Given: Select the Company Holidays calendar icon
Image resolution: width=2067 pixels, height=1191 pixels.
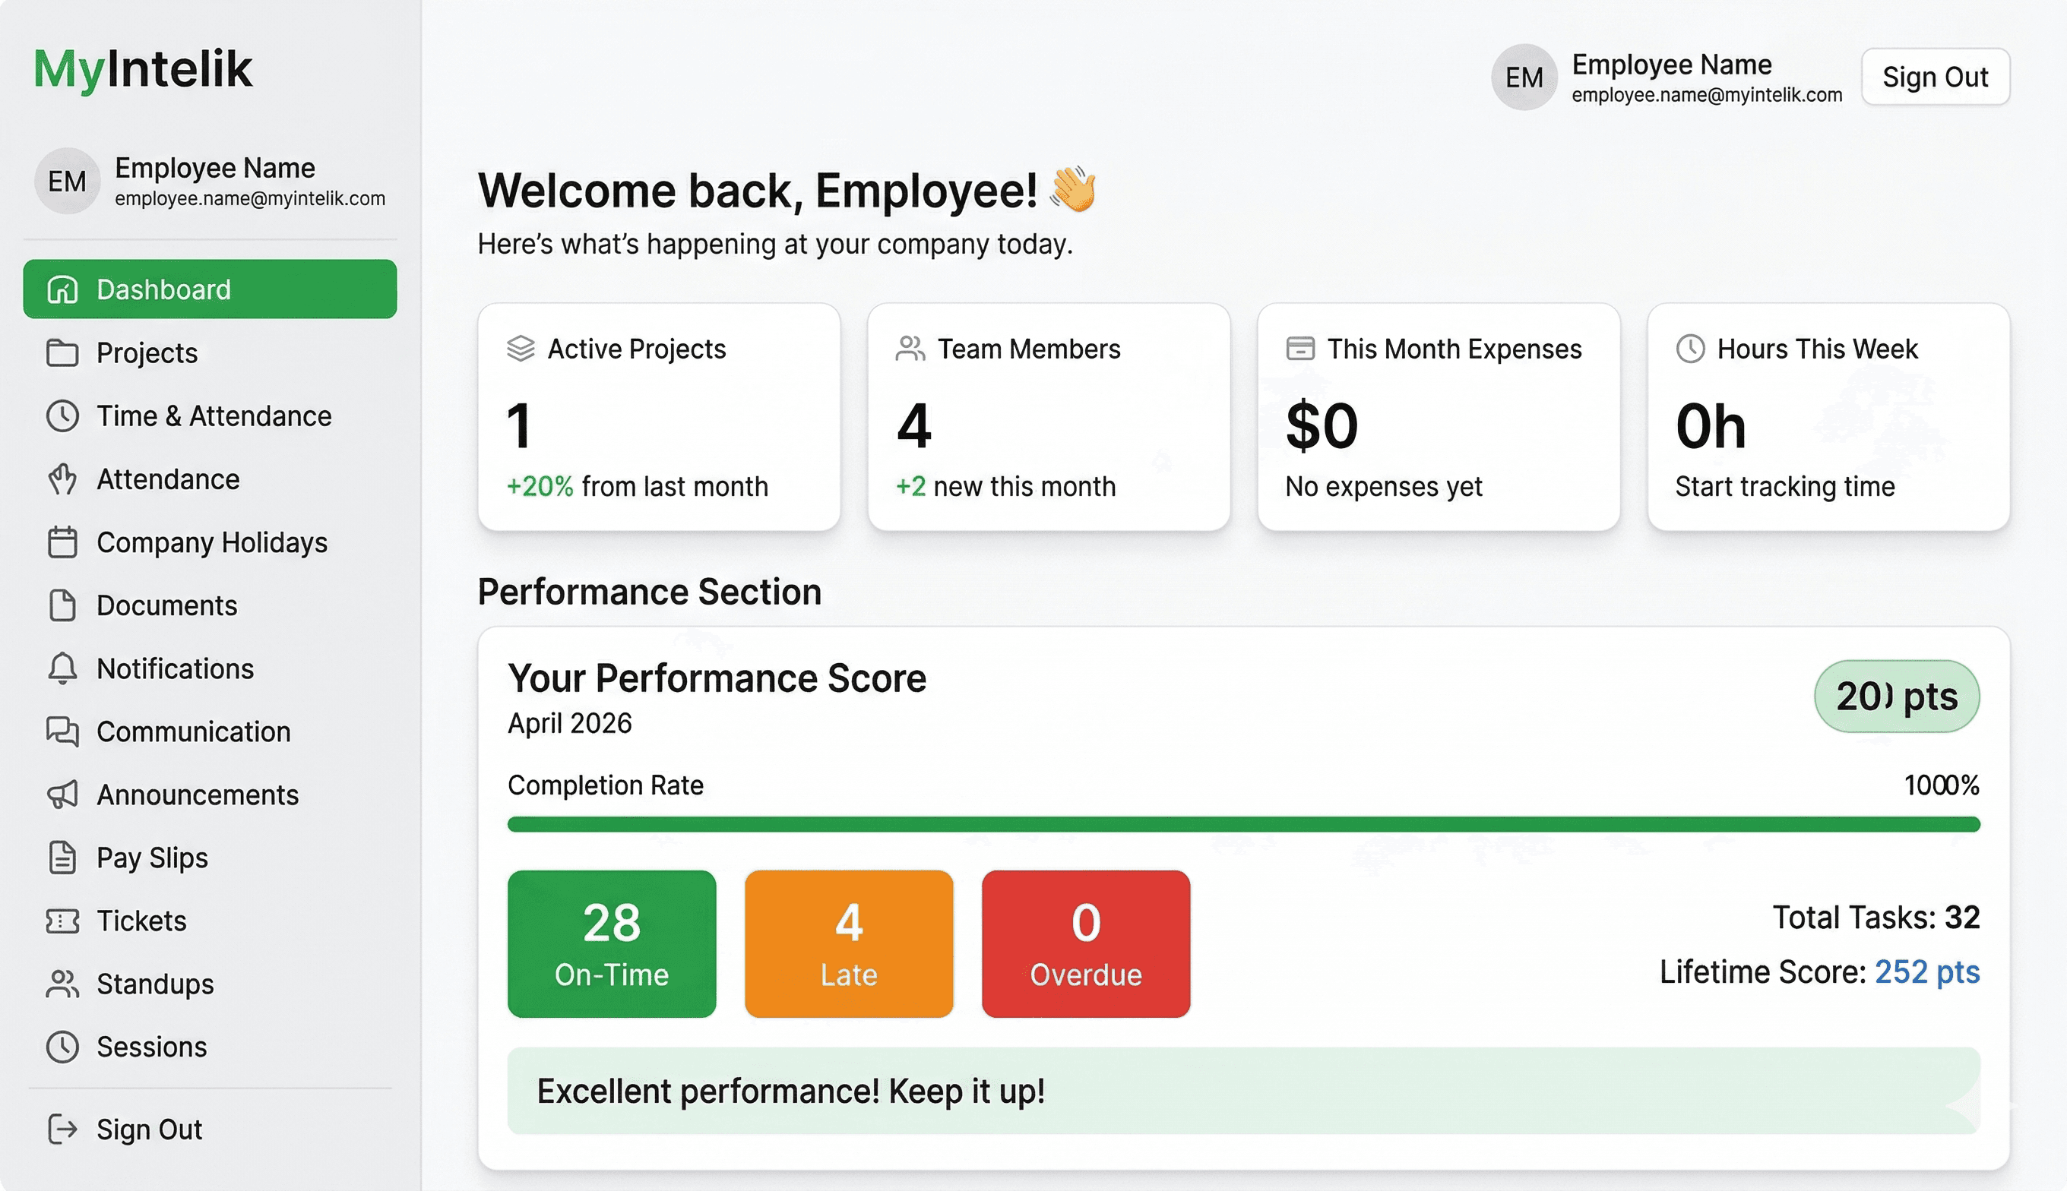Looking at the screenshot, I should click(x=62, y=542).
